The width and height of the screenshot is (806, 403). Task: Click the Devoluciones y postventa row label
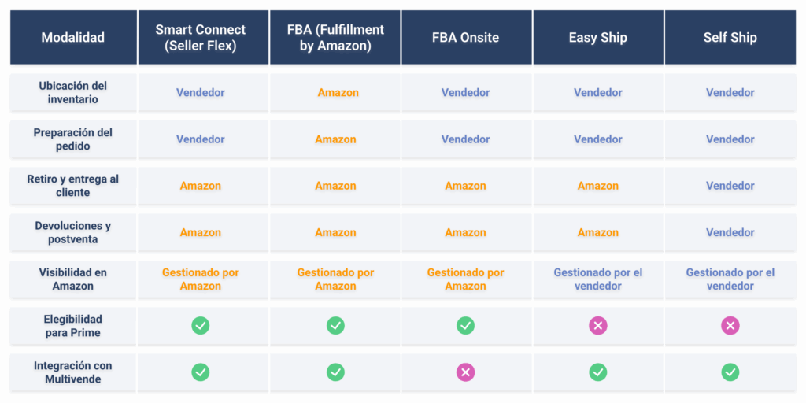pyautogui.click(x=73, y=232)
